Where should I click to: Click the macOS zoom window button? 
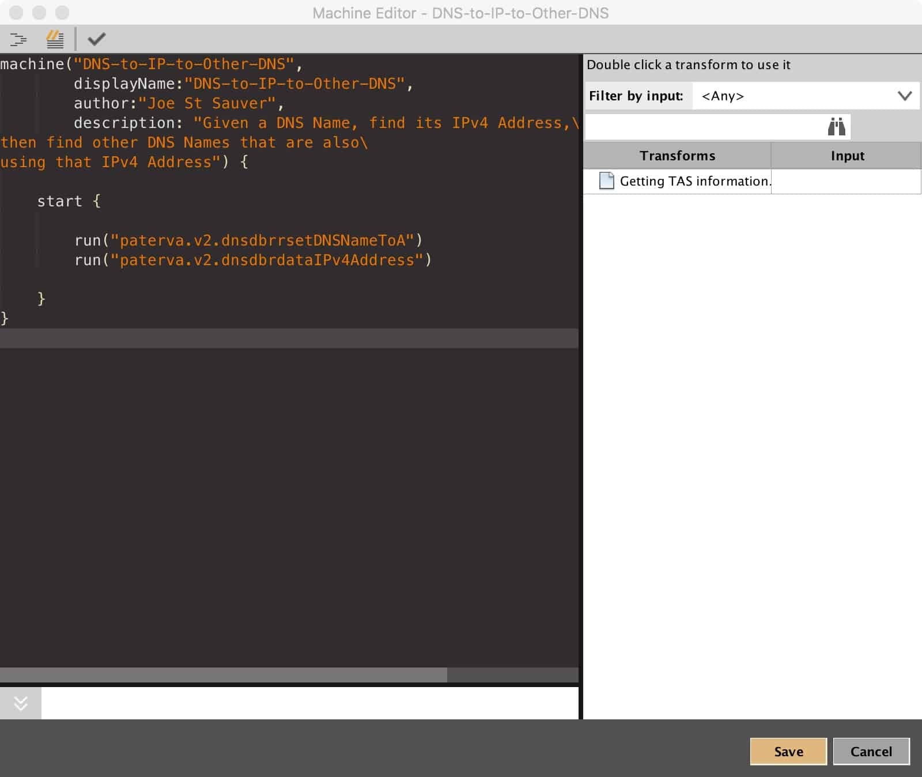click(x=62, y=12)
